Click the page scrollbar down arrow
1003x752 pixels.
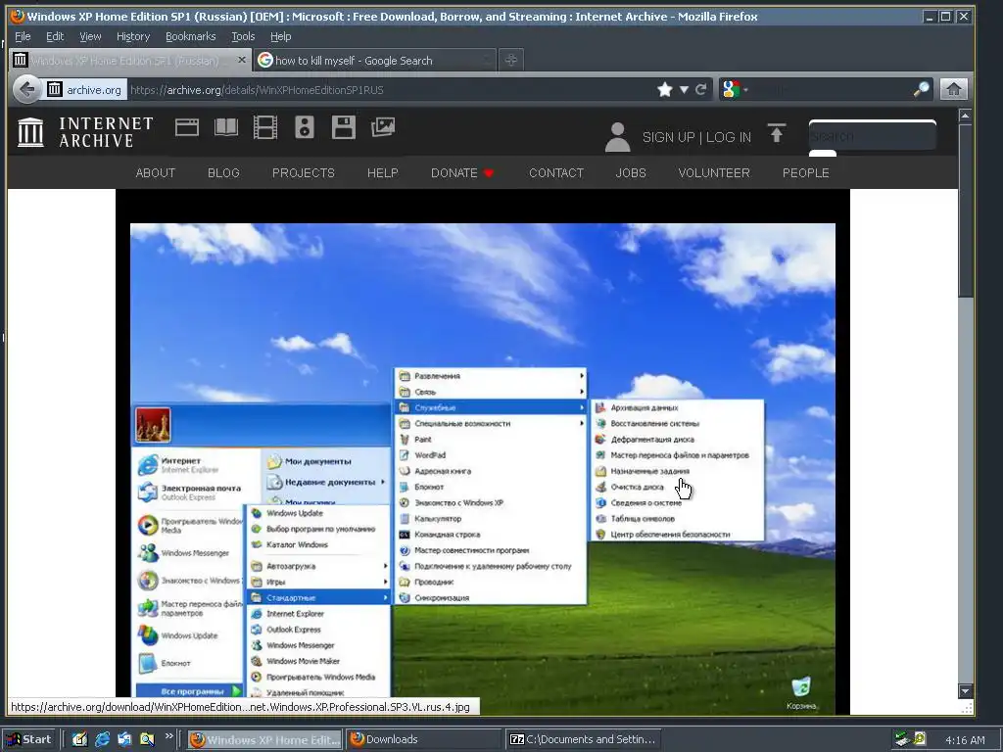click(965, 690)
